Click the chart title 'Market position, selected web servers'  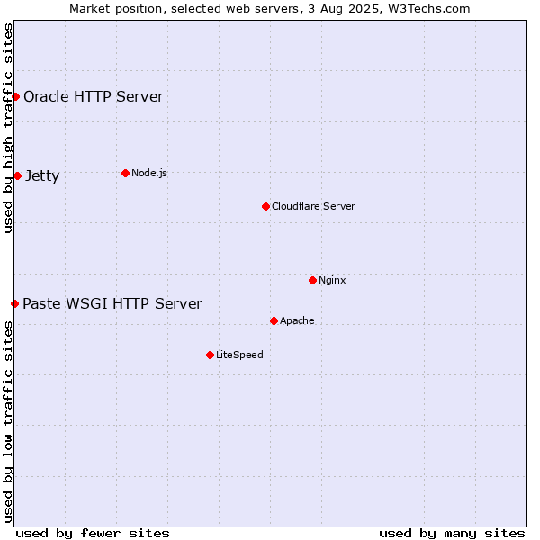click(186, 9)
